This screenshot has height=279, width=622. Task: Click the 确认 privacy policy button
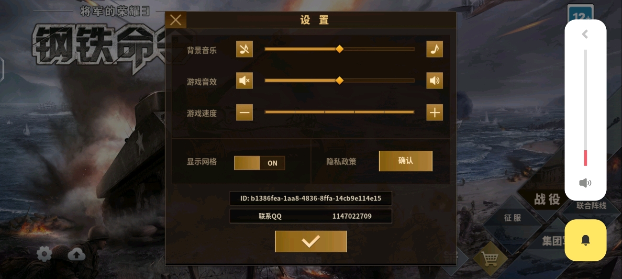point(406,161)
